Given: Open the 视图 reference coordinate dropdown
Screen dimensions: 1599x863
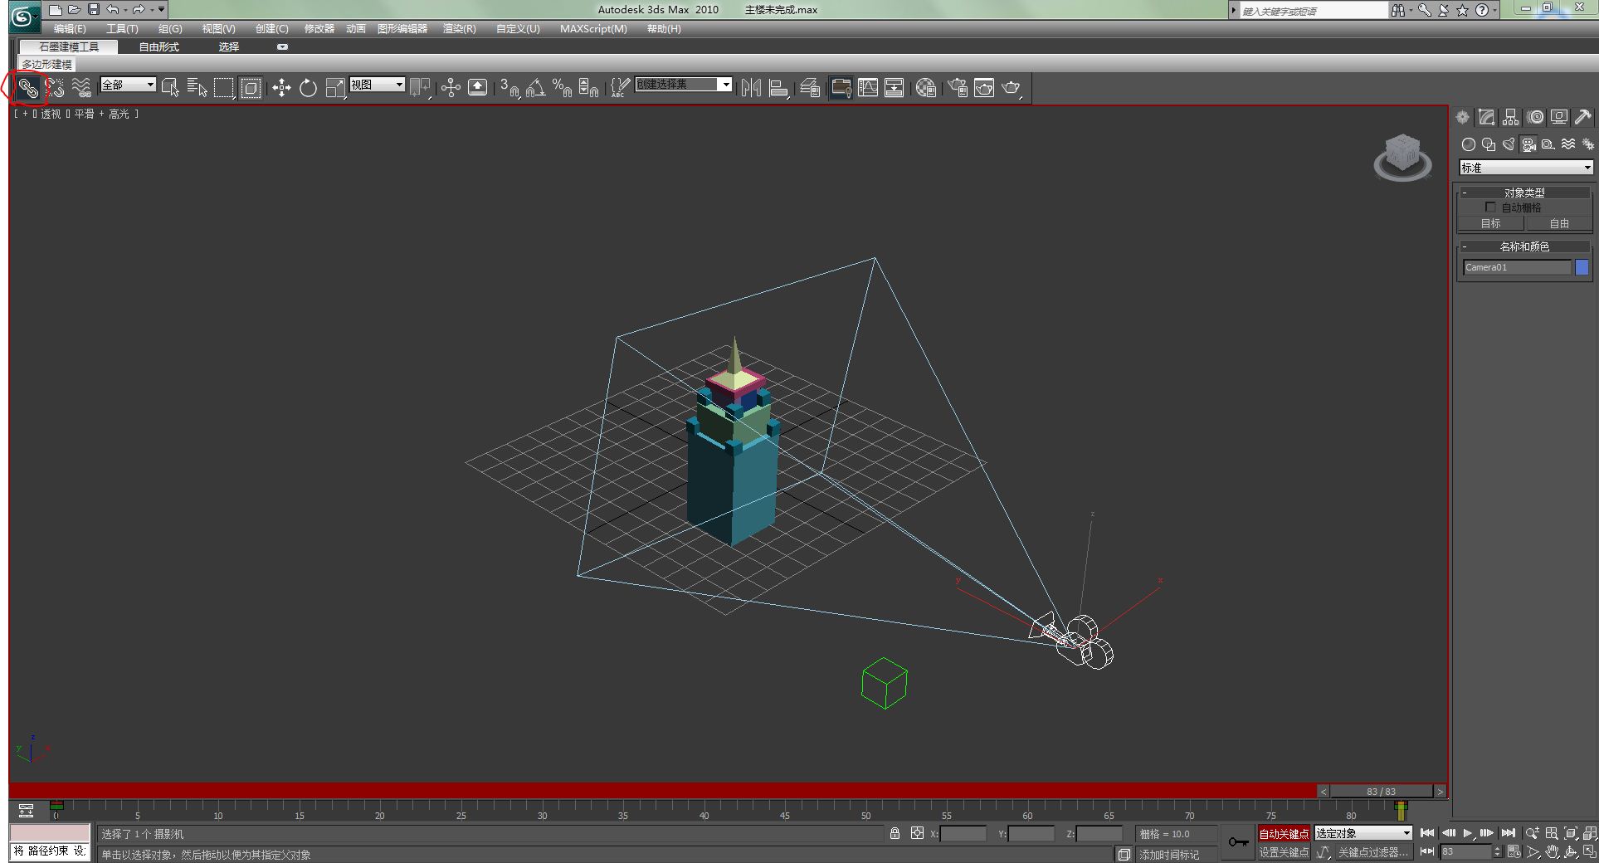Looking at the screenshot, I should pyautogui.click(x=377, y=85).
